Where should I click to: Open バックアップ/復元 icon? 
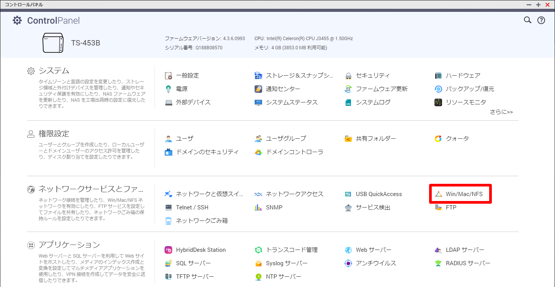point(438,89)
